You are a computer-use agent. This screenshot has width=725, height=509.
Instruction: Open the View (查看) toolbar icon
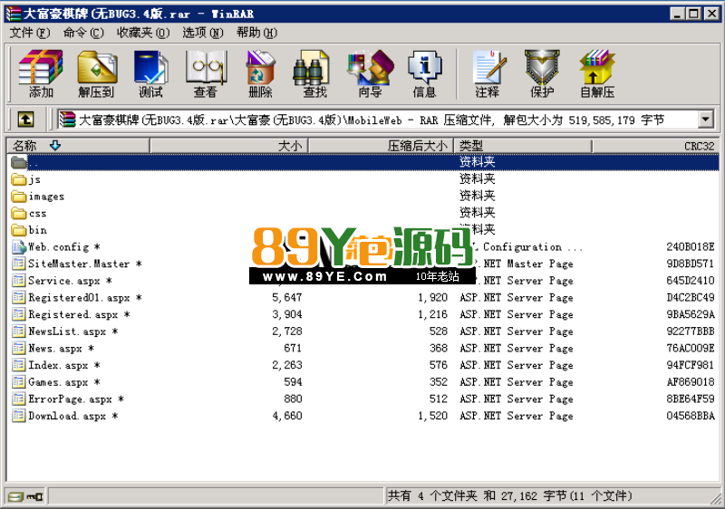click(x=206, y=73)
